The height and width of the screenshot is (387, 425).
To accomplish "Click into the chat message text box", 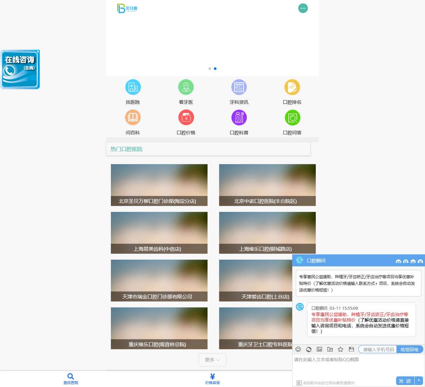I will (359, 365).
